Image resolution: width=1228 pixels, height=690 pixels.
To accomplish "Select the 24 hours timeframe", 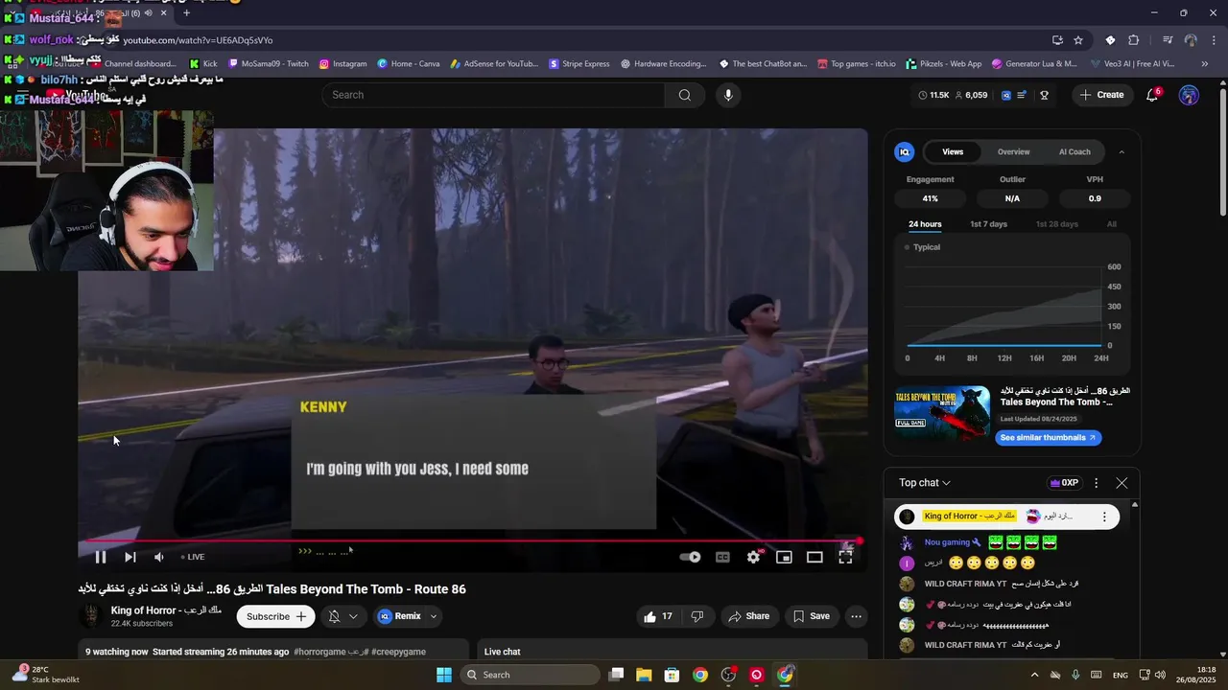I will (x=925, y=224).
